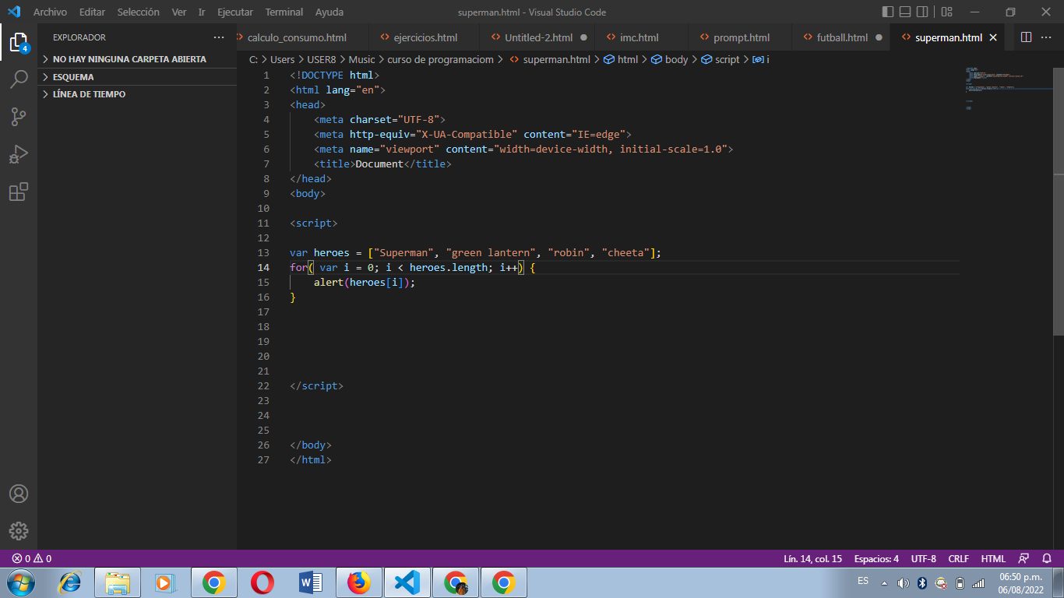The image size is (1064, 598).
Task: Open the Extensions view icon
Action: [19, 192]
